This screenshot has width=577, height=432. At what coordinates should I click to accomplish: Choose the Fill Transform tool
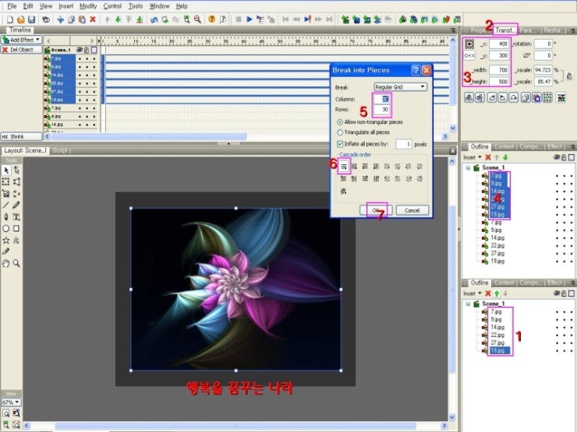(6, 193)
